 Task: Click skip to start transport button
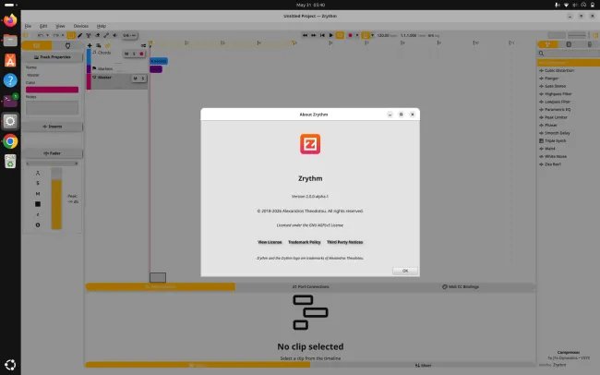(322, 35)
